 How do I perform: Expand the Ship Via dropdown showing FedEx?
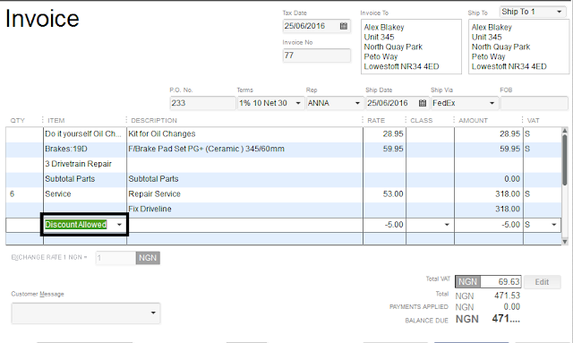pyautogui.click(x=492, y=103)
